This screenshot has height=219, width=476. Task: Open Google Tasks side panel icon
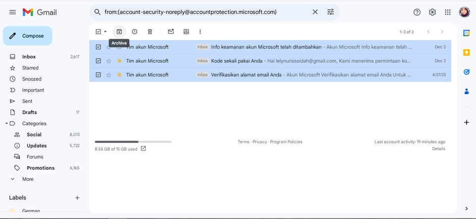click(x=467, y=72)
